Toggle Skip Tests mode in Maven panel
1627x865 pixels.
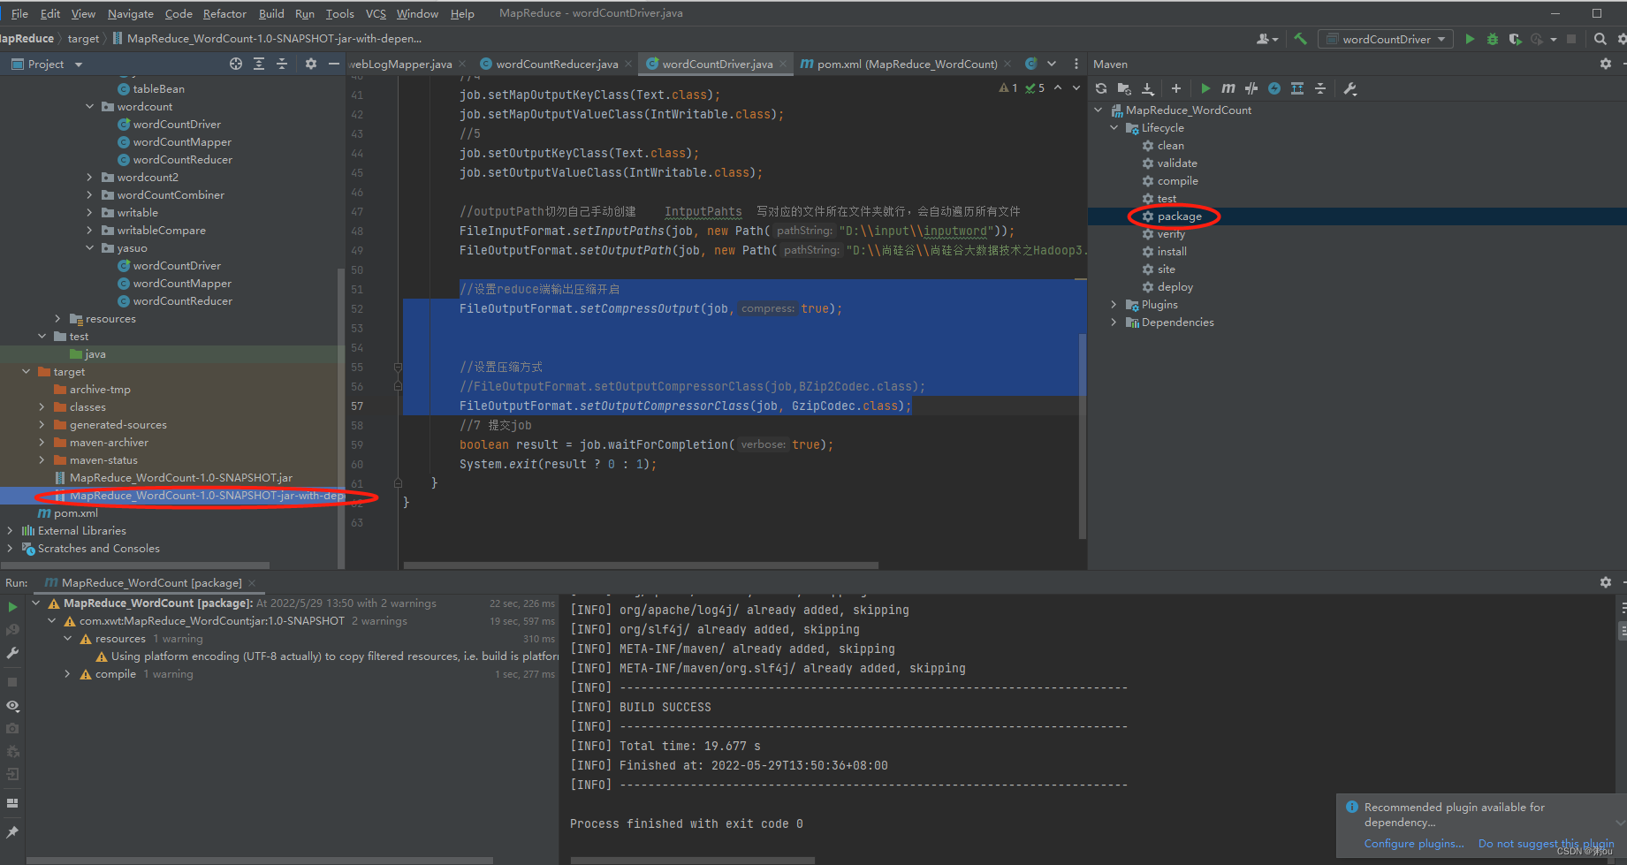click(1251, 88)
